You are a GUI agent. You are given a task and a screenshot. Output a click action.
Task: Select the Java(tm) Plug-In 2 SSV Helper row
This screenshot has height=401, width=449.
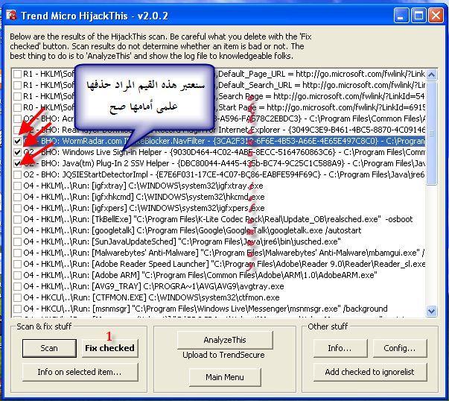pyautogui.click(x=224, y=163)
